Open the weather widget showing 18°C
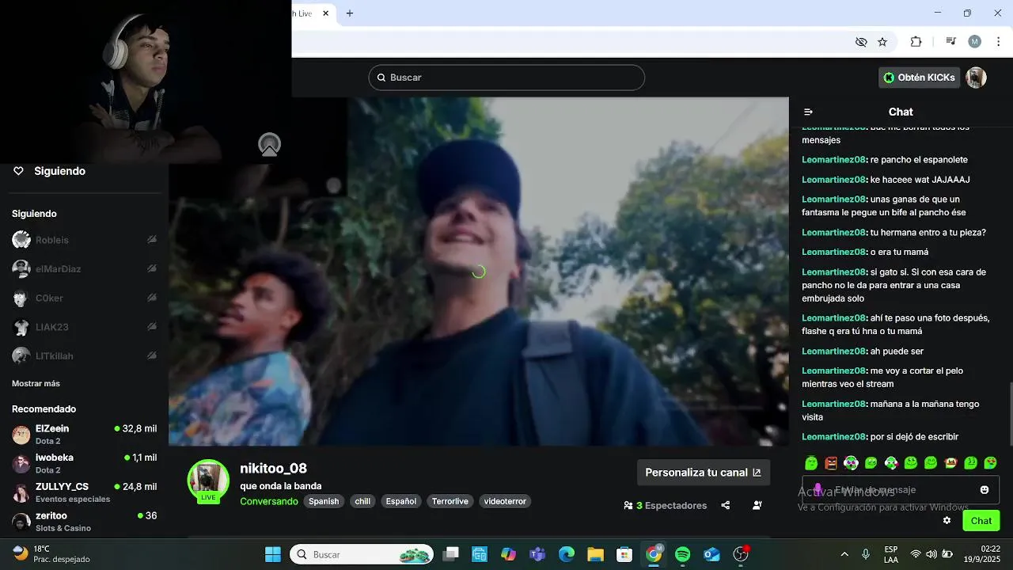 coord(52,554)
